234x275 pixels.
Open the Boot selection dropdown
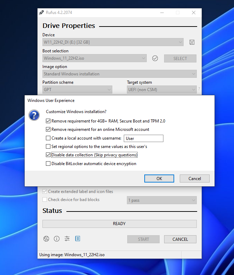pyautogui.click(x=94, y=58)
